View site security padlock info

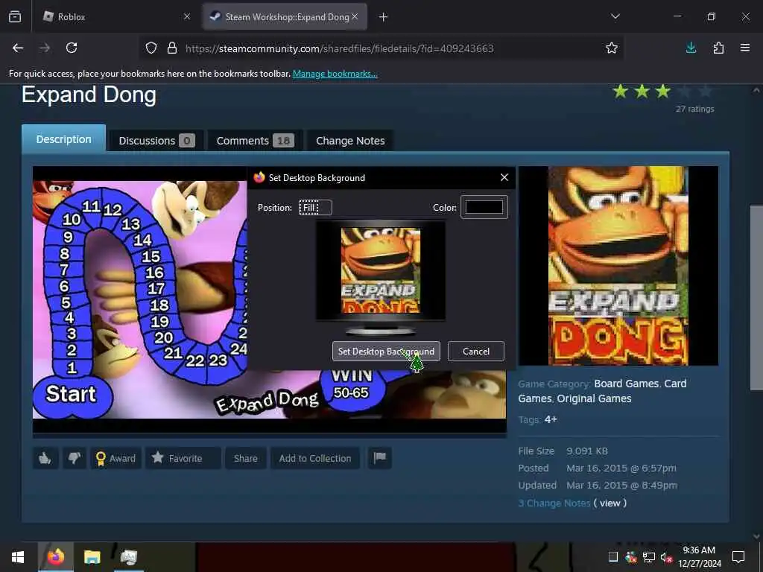172,48
